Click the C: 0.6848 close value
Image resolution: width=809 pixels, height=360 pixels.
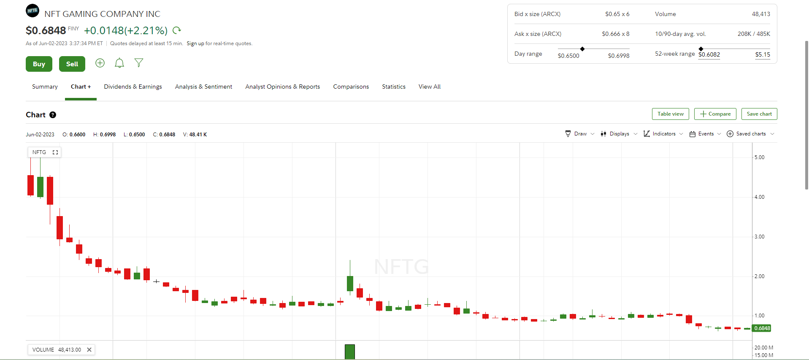[x=164, y=135]
